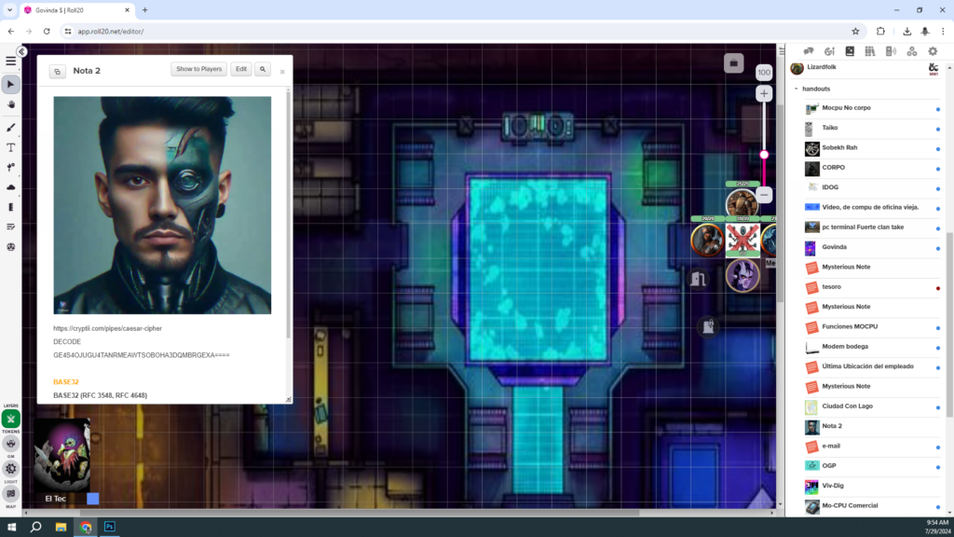Choose the Select arrow tool
954x537 pixels.
tap(11, 85)
